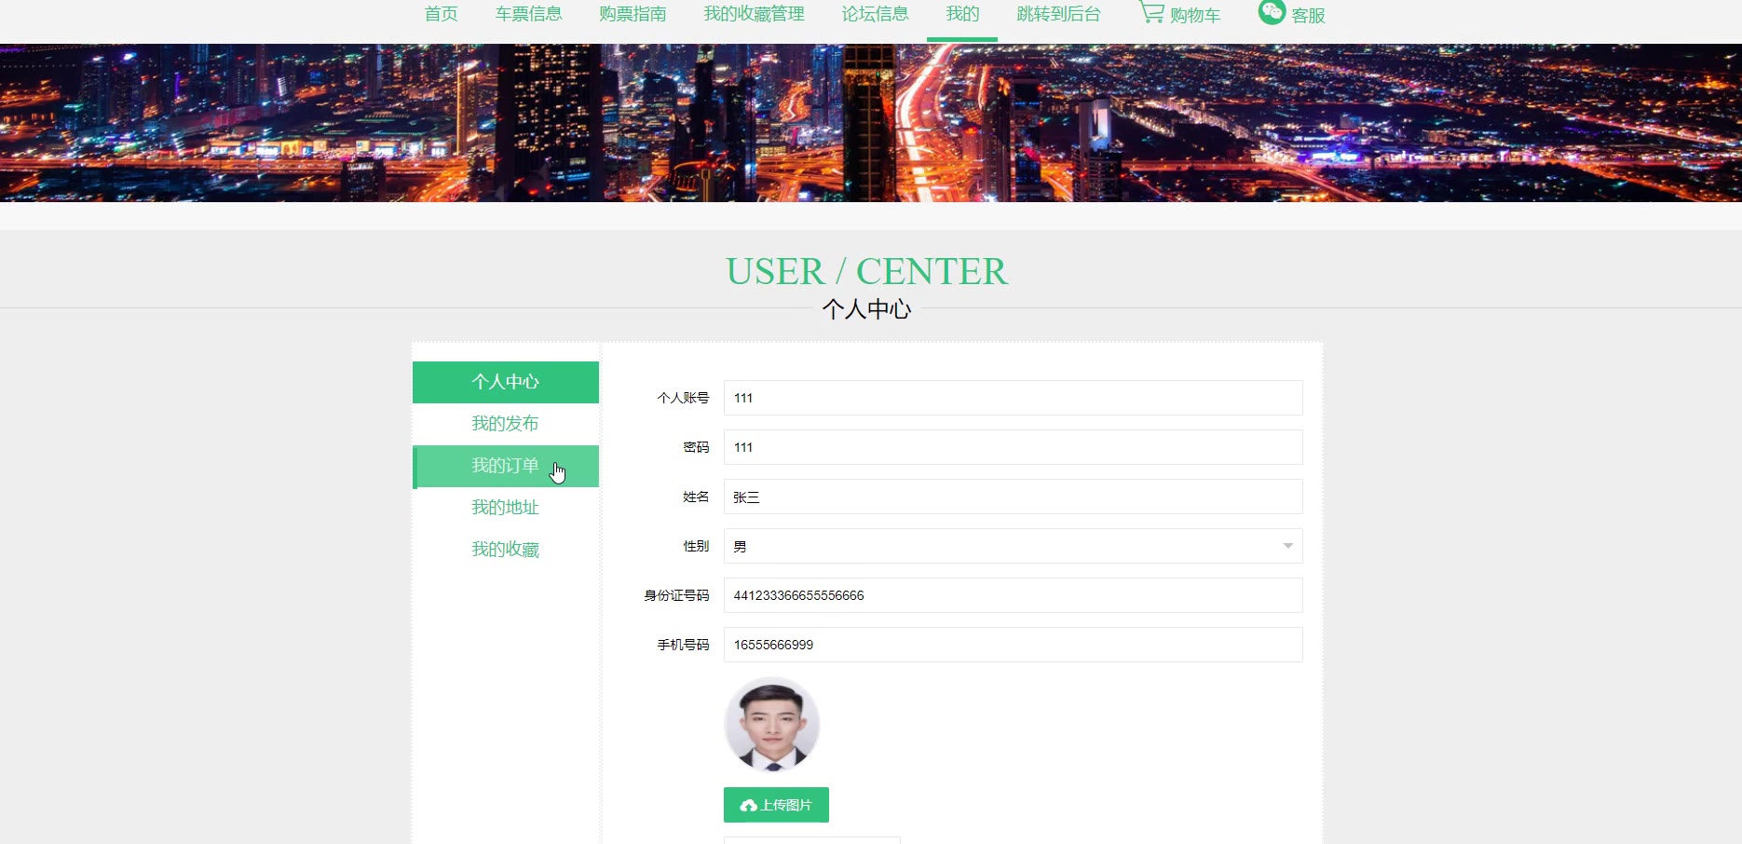Click the 手机号码 input field
This screenshot has height=844, width=1742.
1013,645
